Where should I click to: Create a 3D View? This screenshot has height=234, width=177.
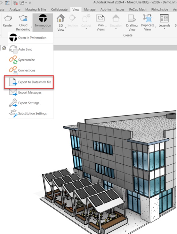click(x=61, y=22)
